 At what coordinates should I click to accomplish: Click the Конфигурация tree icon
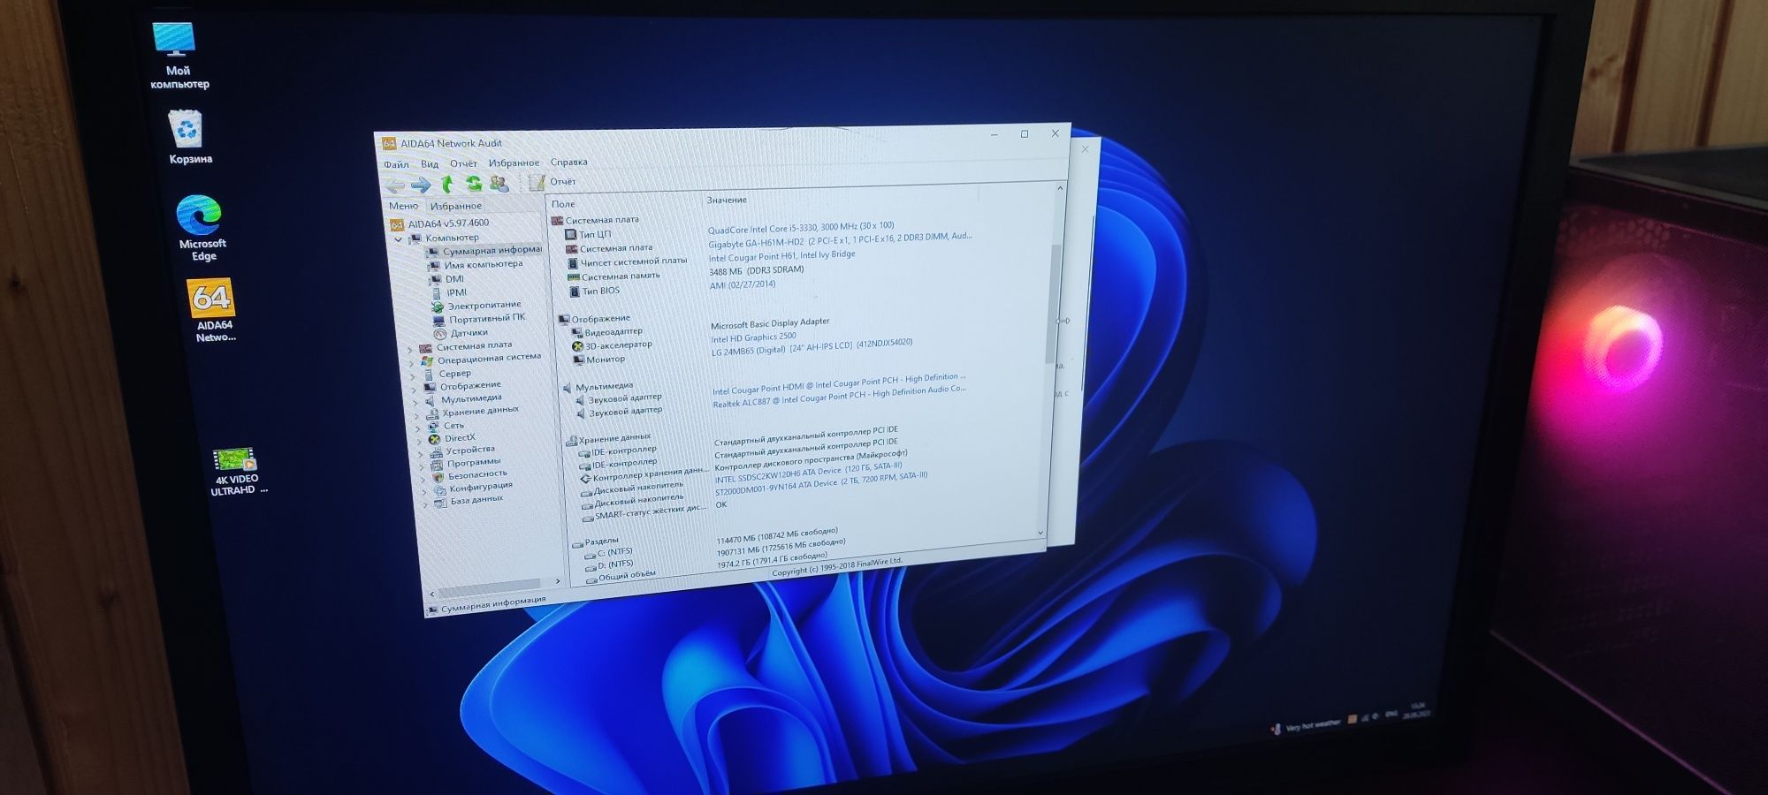pyautogui.click(x=439, y=490)
